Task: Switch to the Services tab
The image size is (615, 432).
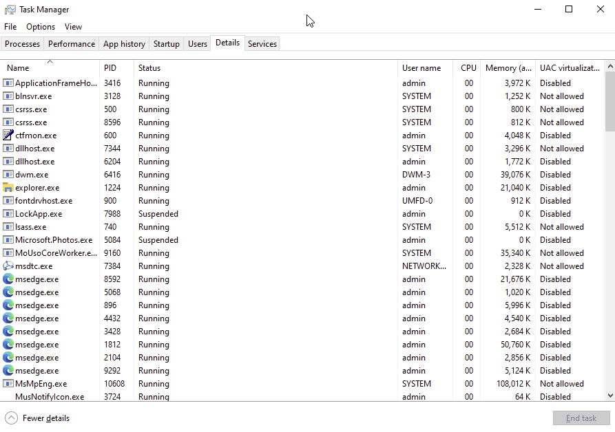Action: pyautogui.click(x=262, y=44)
